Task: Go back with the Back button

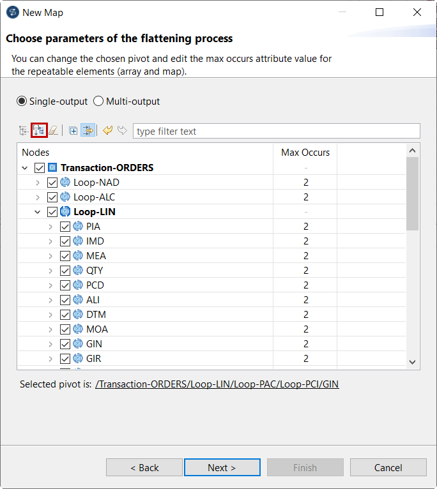Action: 144,468
